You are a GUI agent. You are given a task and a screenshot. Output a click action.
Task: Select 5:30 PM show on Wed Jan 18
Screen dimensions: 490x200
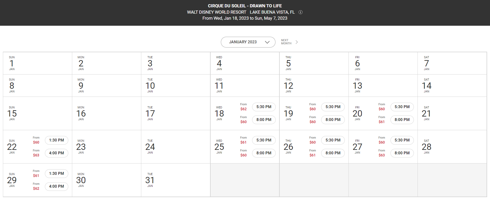pos(264,107)
